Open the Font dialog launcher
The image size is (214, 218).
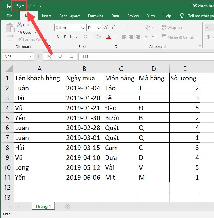pos(116,47)
